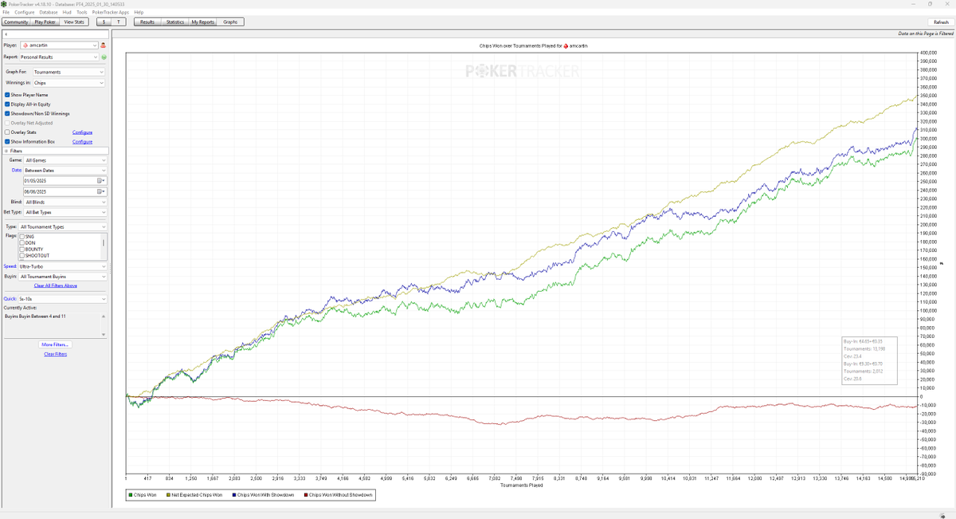956x519 pixels.
Task: Click the player avatar icon beside amcartin
Action: click(104, 45)
